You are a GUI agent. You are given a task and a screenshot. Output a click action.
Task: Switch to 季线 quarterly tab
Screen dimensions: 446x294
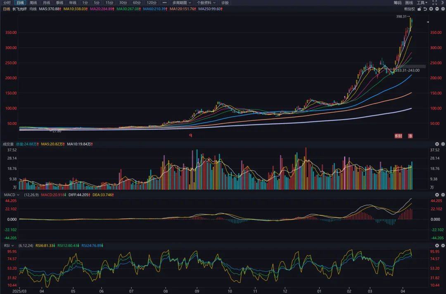(59, 2)
